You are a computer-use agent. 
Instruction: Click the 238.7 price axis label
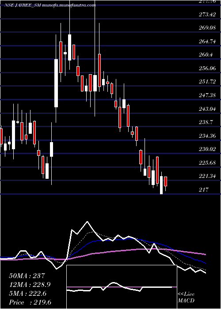click(x=206, y=122)
